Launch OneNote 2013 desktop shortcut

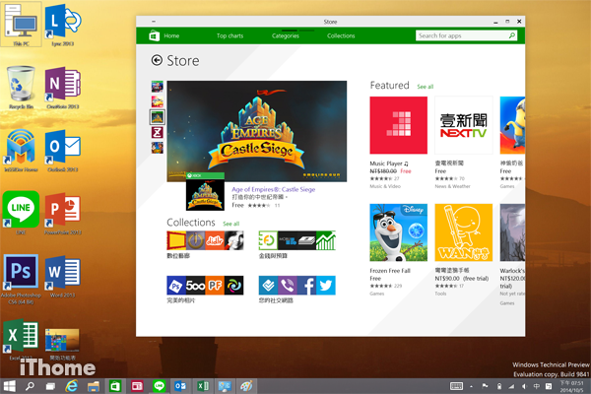pyautogui.click(x=63, y=88)
